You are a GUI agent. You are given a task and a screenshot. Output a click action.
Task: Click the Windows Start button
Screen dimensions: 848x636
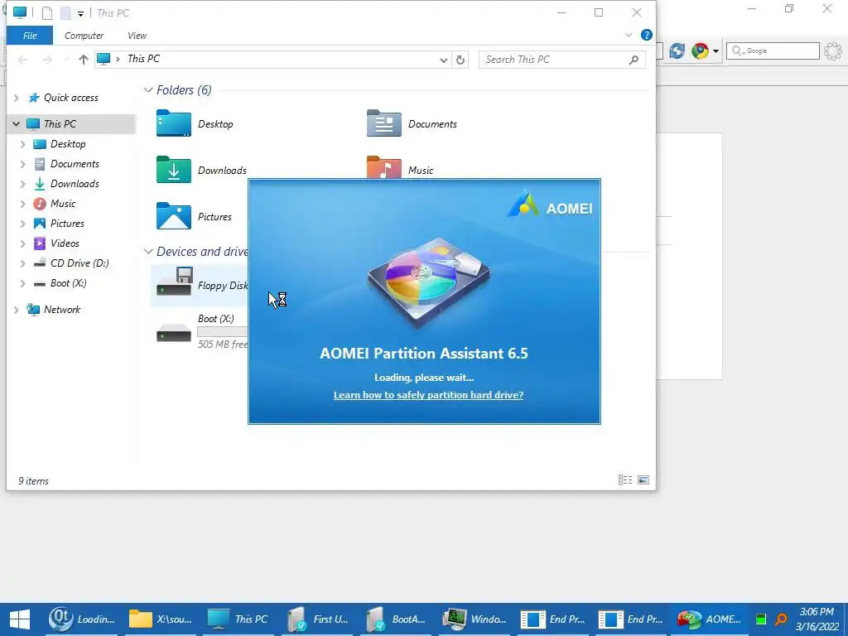click(x=20, y=619)
